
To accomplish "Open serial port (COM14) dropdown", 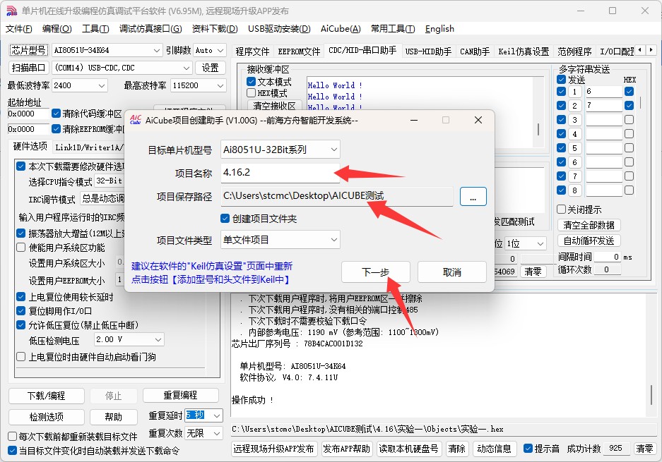I will pyautogui.click(x=122, y=68).
